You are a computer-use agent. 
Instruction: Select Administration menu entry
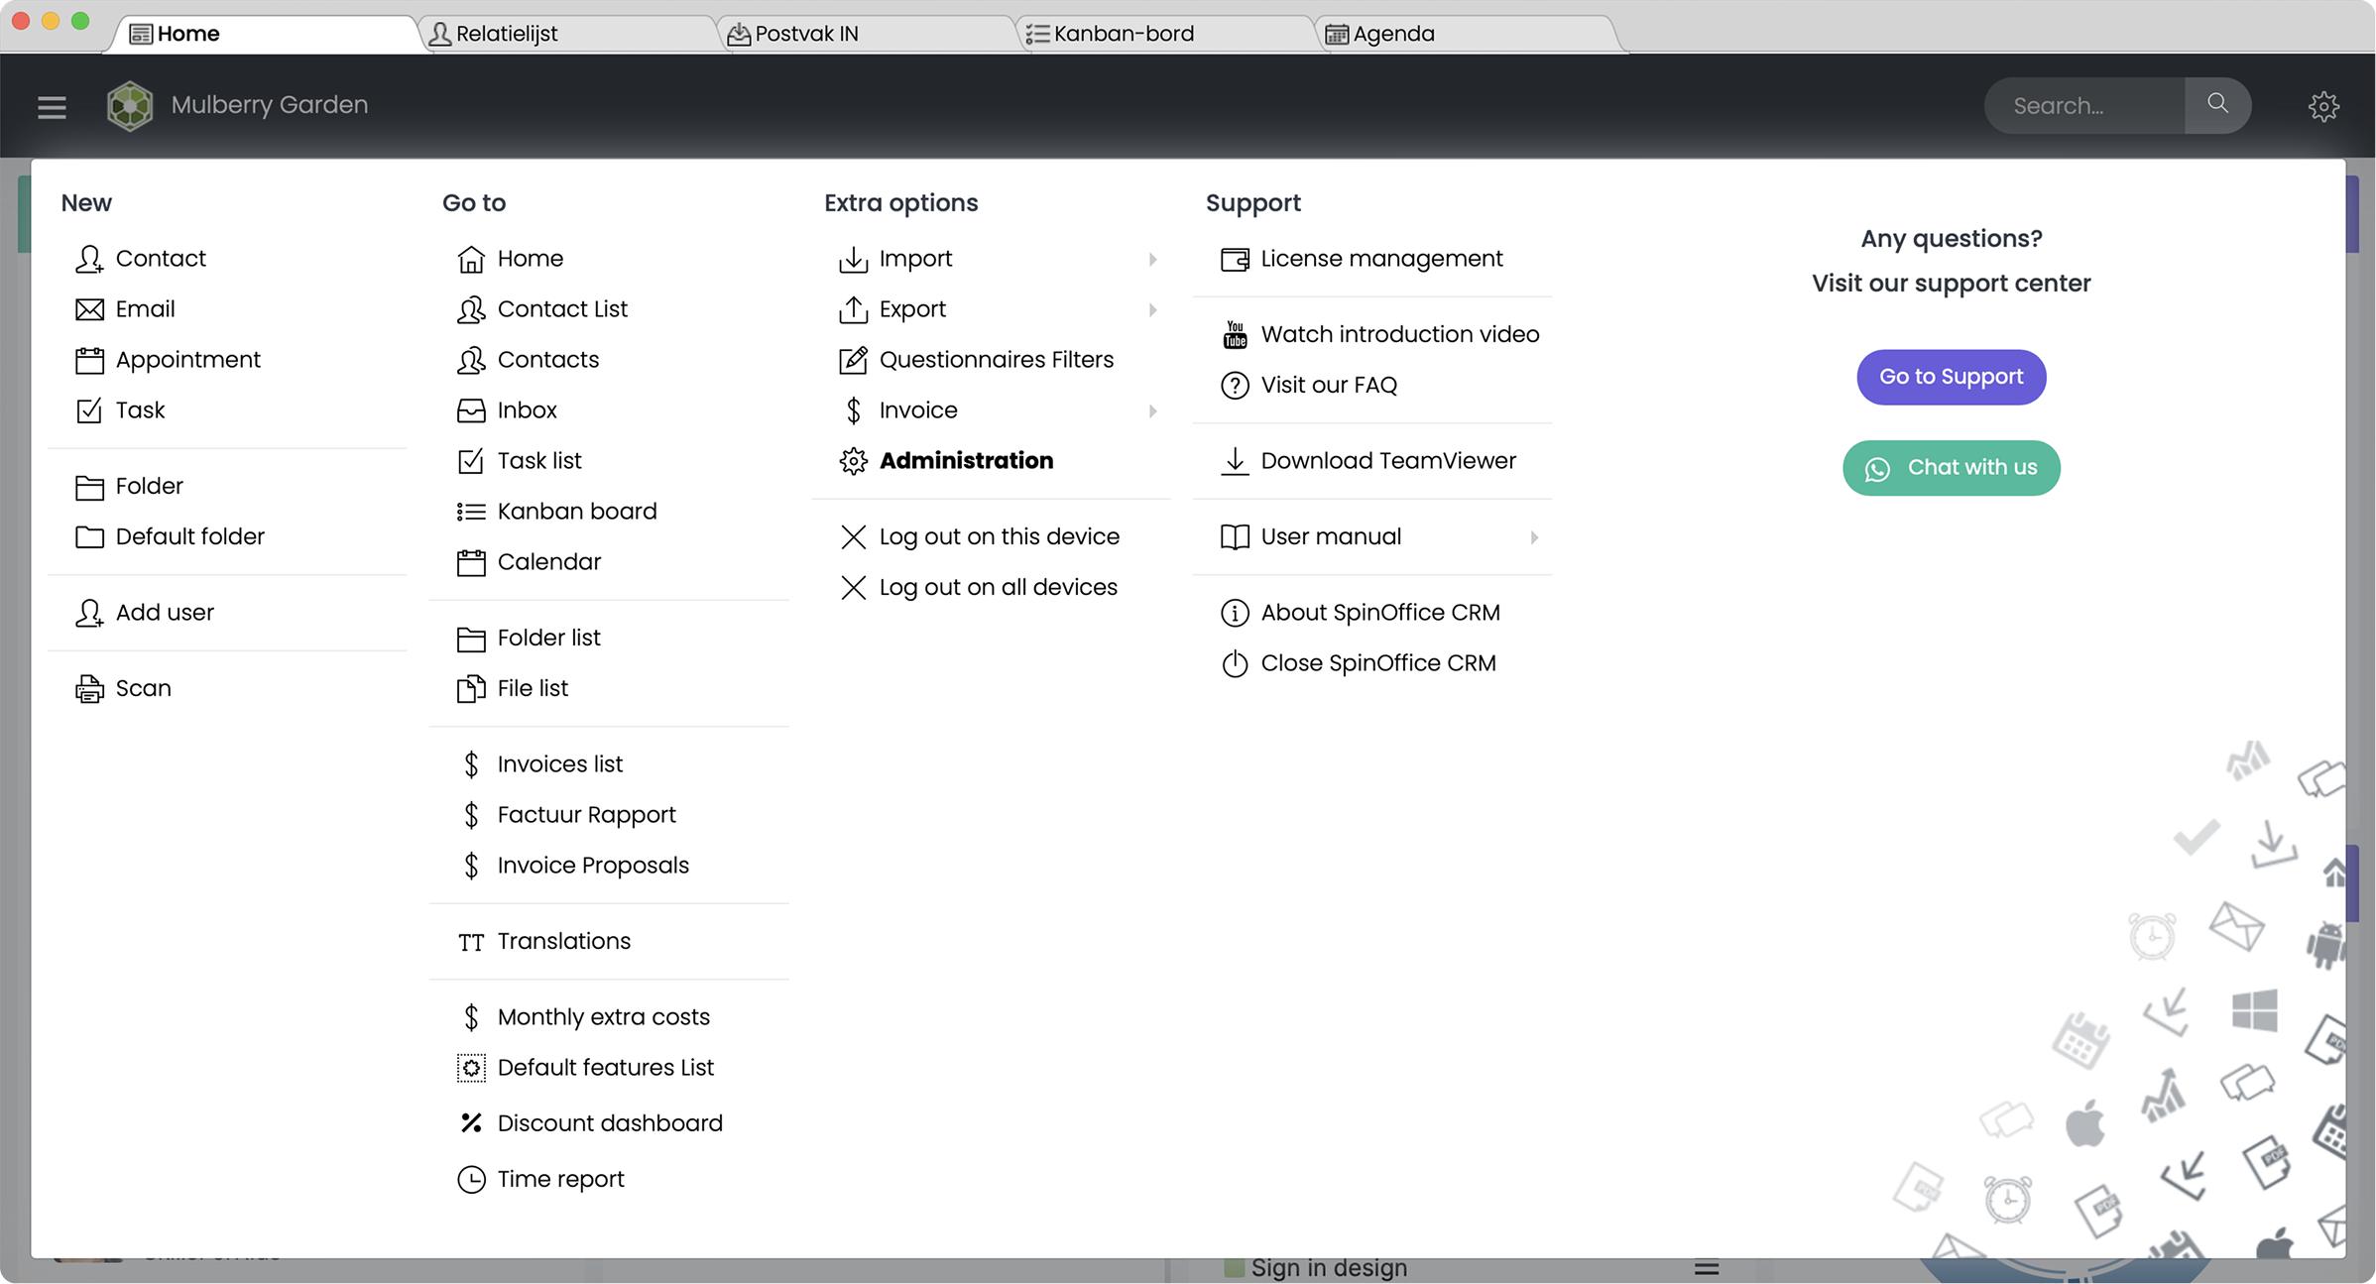(965, 460)
